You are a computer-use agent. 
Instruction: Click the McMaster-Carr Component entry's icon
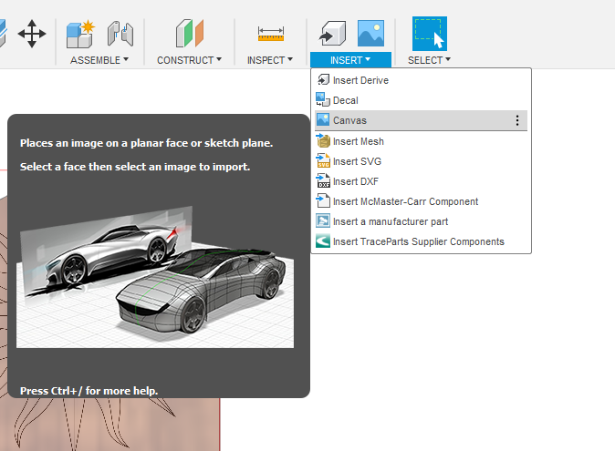click(323, 200)
